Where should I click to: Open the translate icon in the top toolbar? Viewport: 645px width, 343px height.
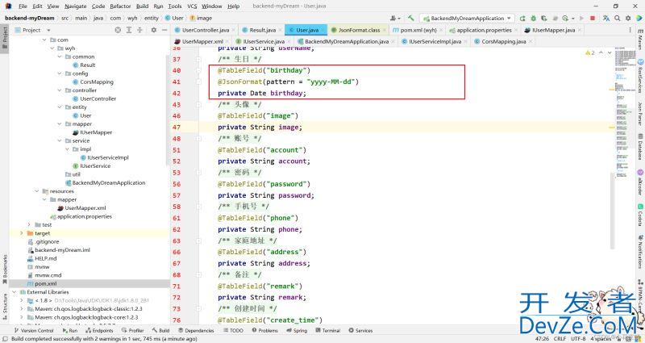[606, 18]
